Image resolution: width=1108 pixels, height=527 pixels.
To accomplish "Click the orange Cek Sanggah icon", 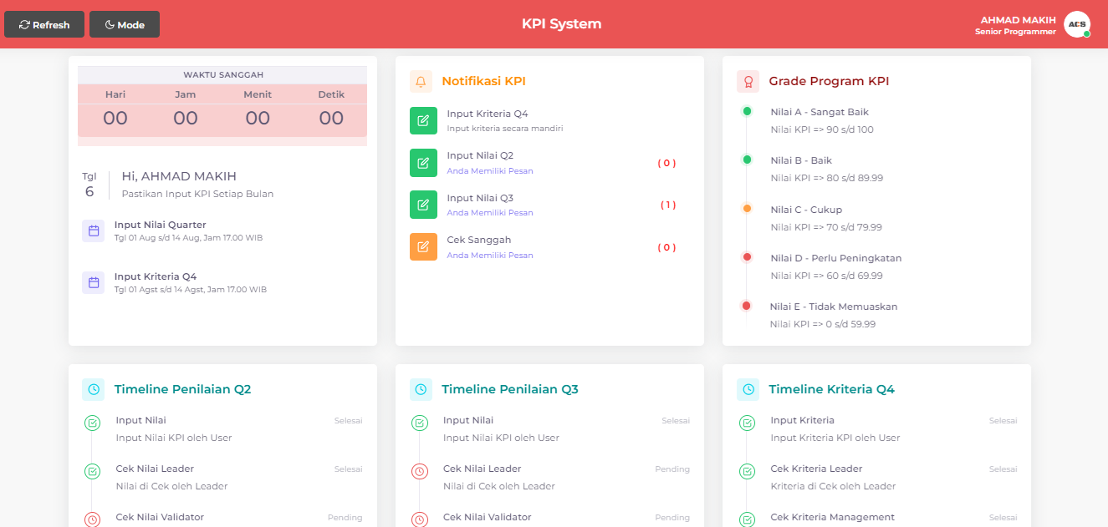I will 423,246.
